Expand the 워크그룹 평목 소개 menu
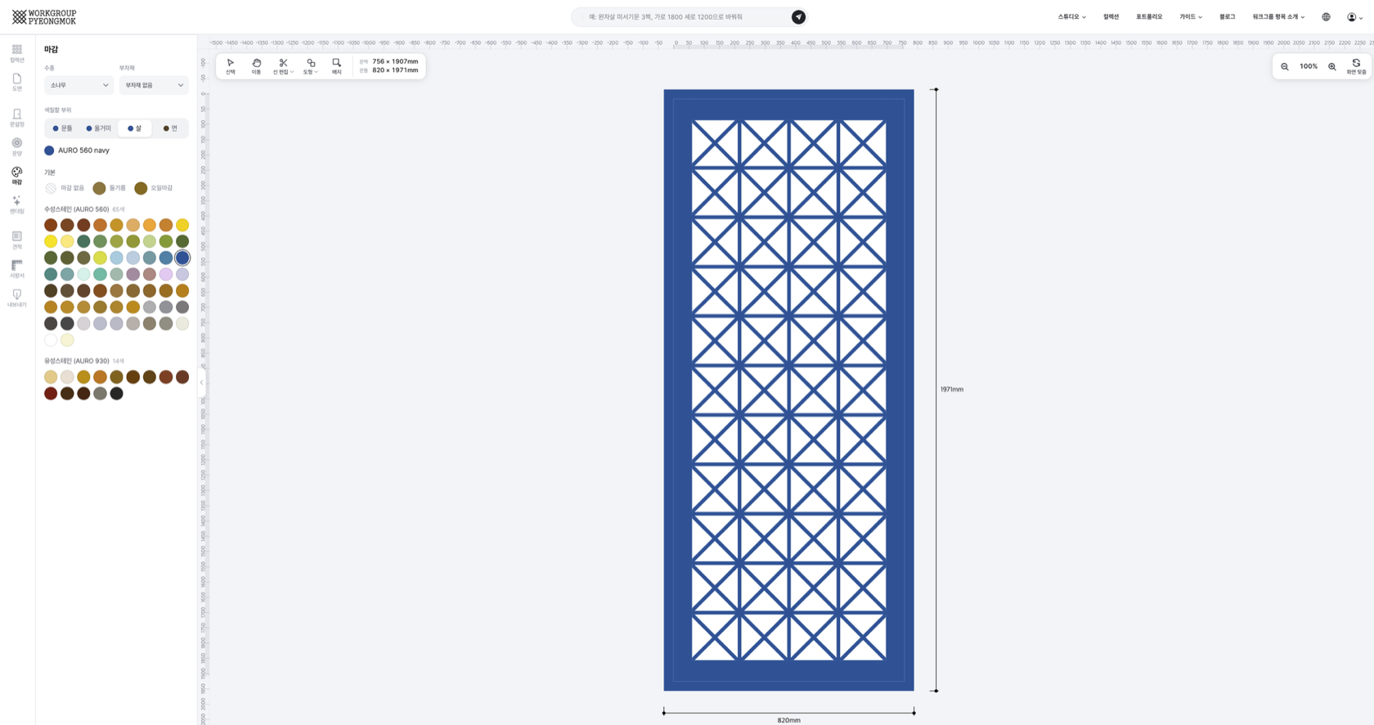 pyautogui.click(x=1278, y=17)
